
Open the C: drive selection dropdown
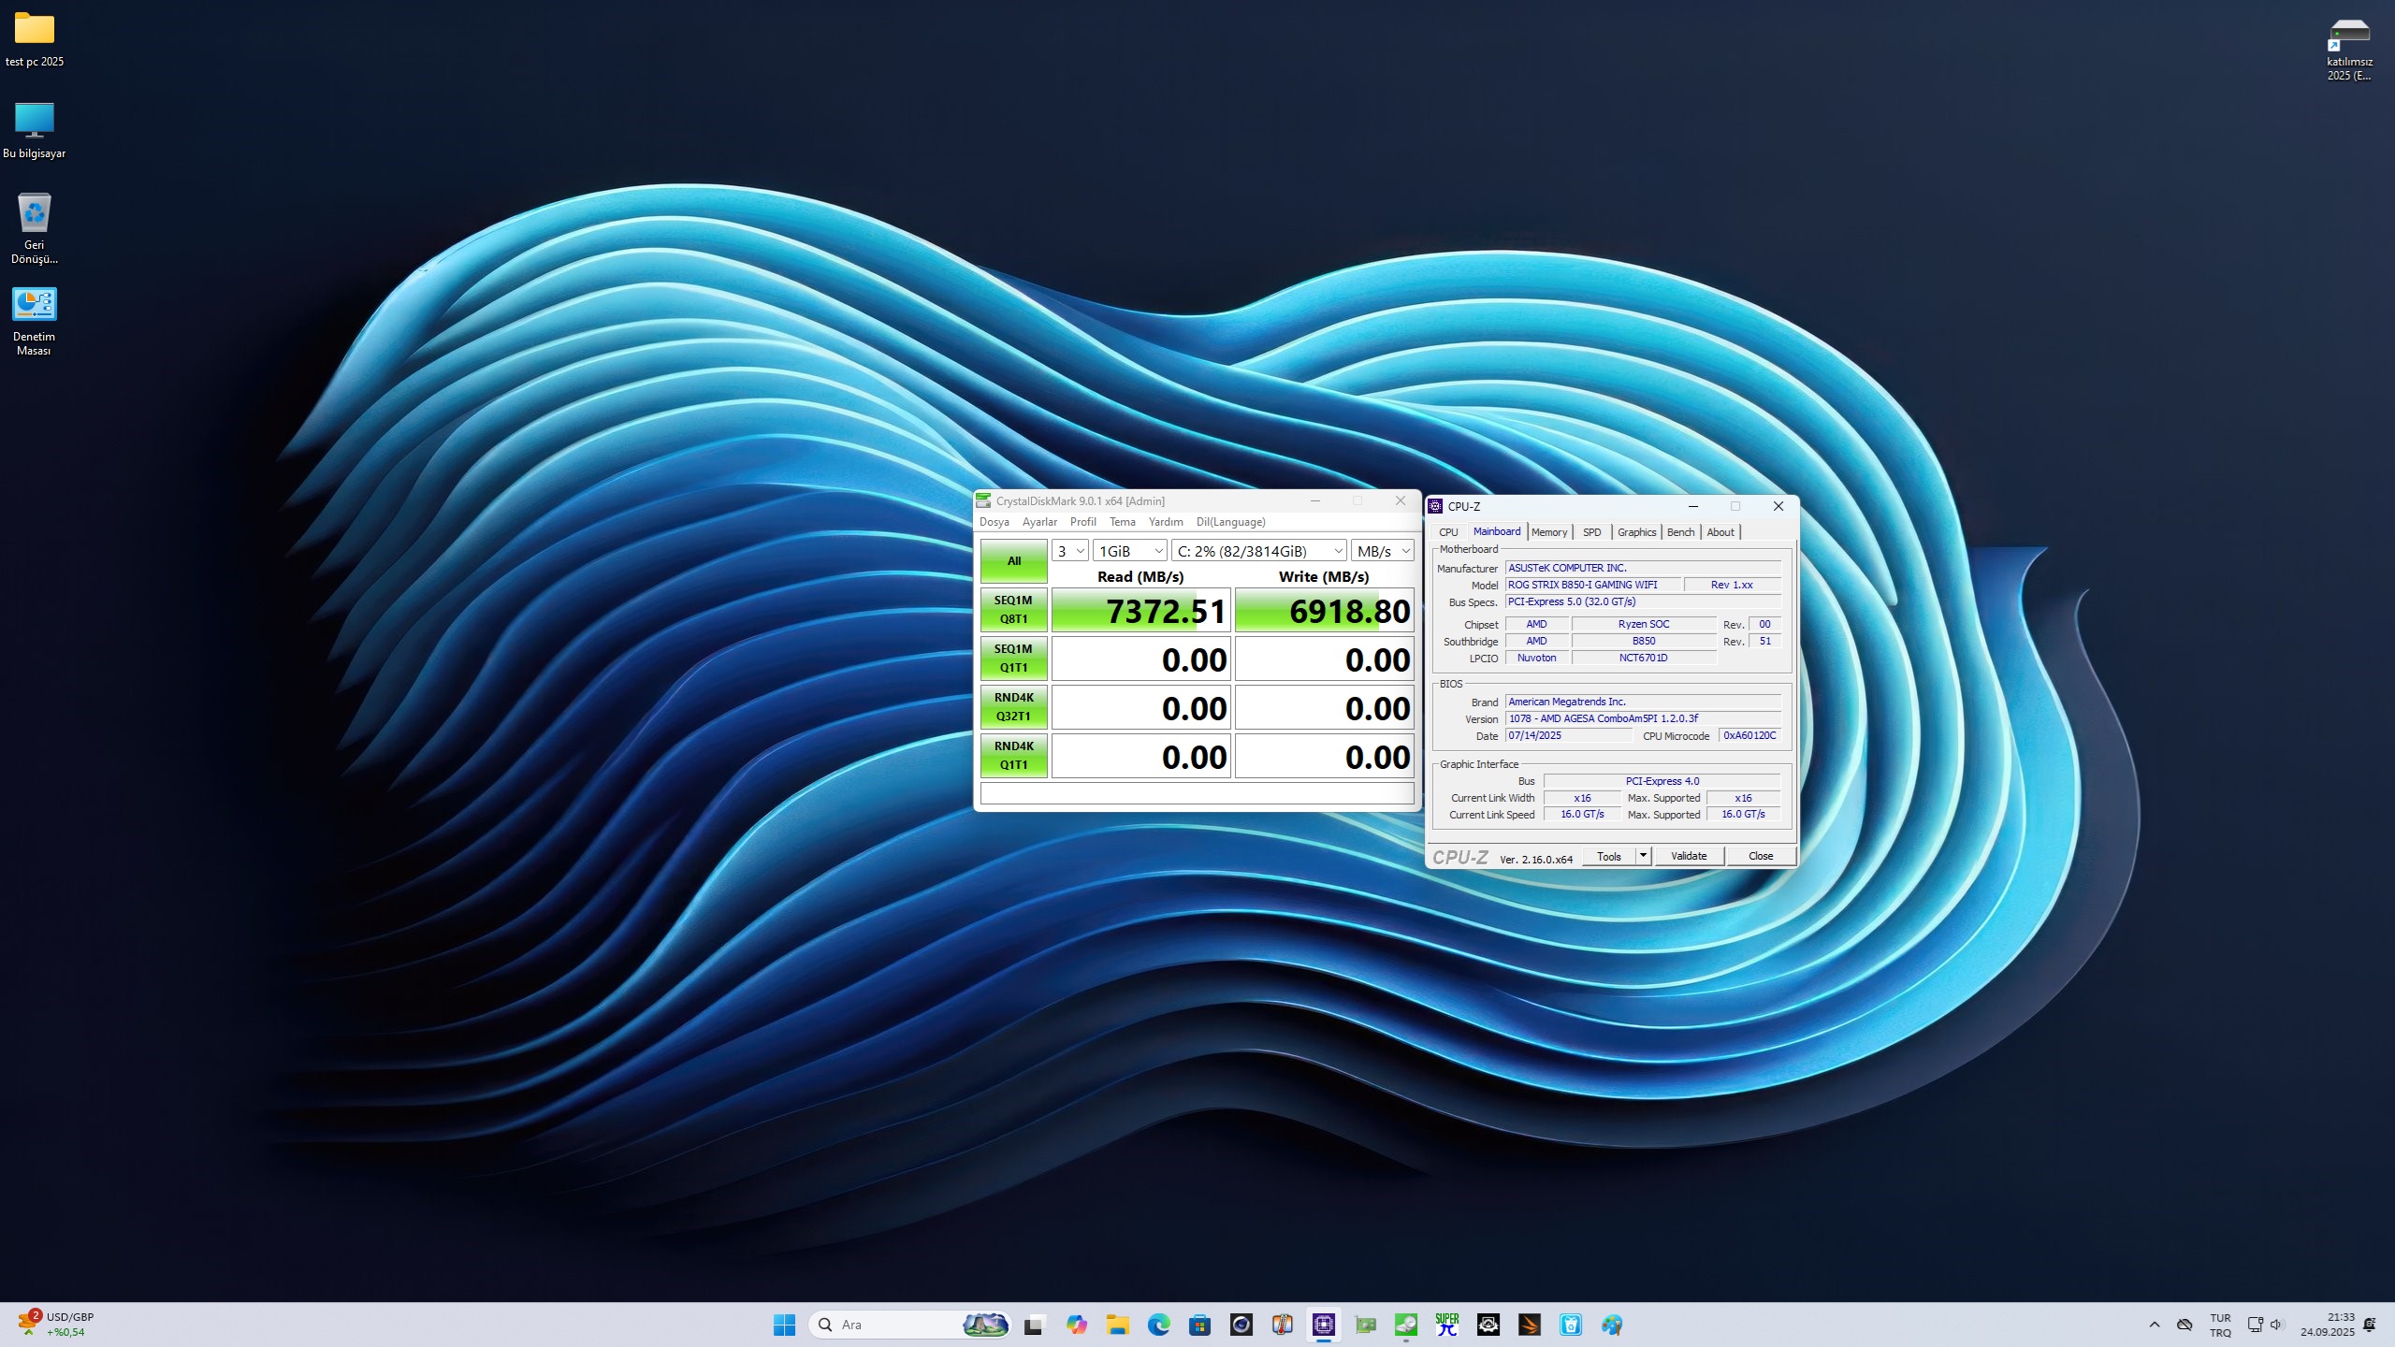(x=1258, y=551)
